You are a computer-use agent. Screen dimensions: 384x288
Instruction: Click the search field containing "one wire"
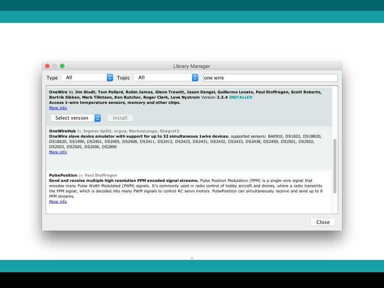[270, 78]
